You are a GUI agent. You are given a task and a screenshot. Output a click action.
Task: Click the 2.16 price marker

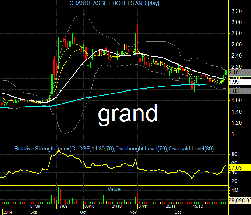pyautogui.click(x=240, y=73)
